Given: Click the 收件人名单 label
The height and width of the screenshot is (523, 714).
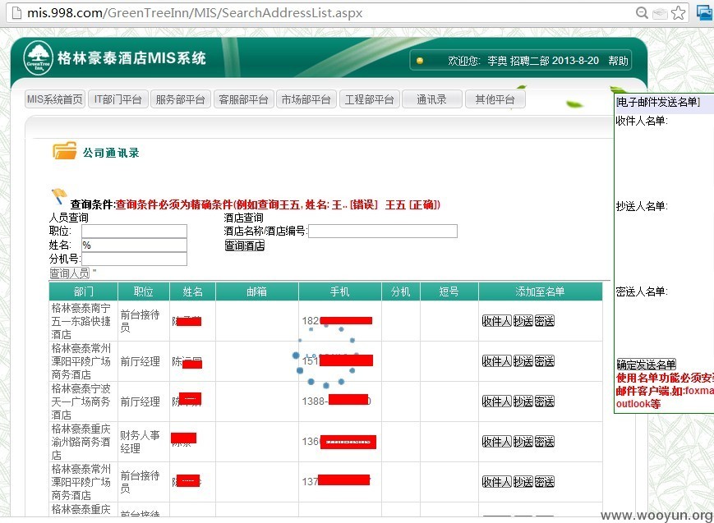Looking at the screenshot, I should click(x=641, y=121).
